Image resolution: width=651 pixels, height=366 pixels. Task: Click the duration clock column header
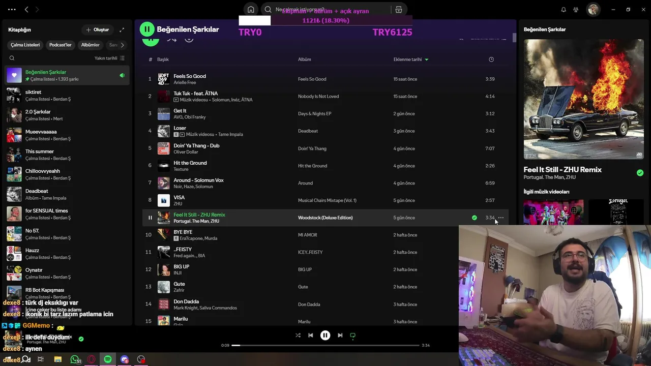click(491, 59)
